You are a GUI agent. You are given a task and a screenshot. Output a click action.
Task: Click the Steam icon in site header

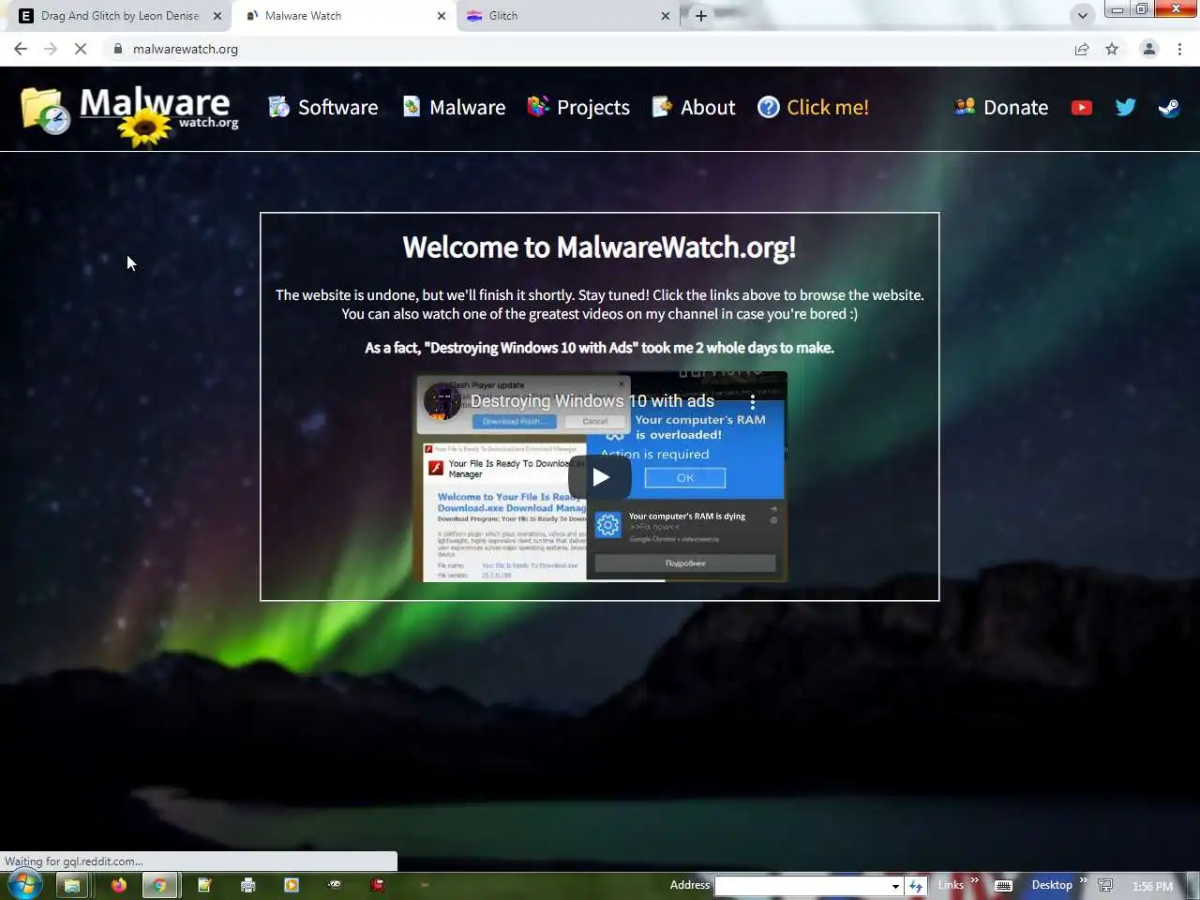coord(1169,107)
